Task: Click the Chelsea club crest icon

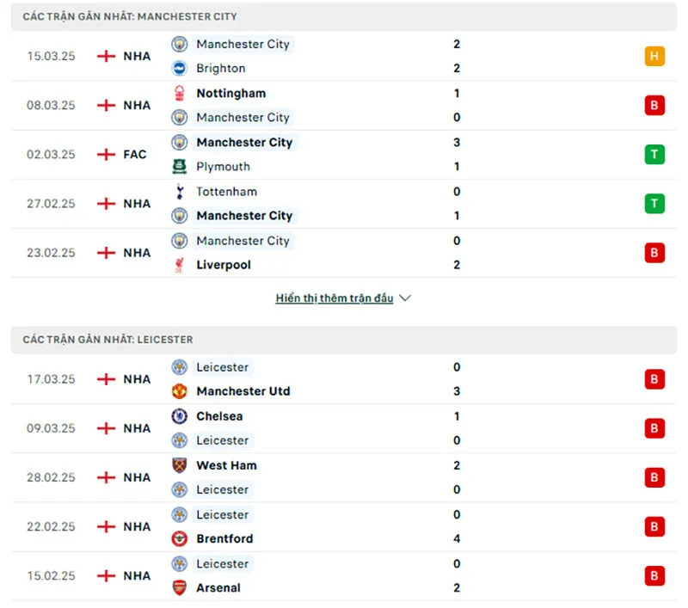Action: [179, 416]
